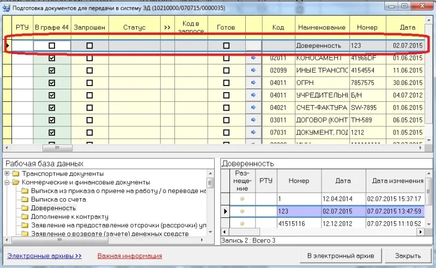Click Наименование column header
The width and height of the screenshot is (436, 268).
click(x=322, y=27)
